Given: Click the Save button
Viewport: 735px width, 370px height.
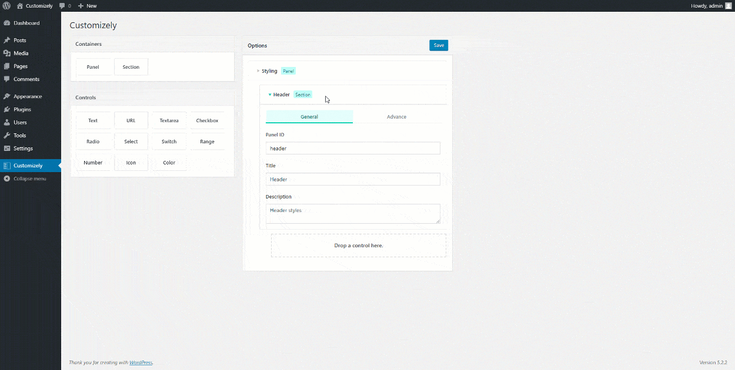Looking at the screenshot, I should pos(439,45).
